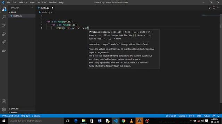Click the minimap code preview
Image resolution: width=222 pixels, height=124 pixels.
204,15
